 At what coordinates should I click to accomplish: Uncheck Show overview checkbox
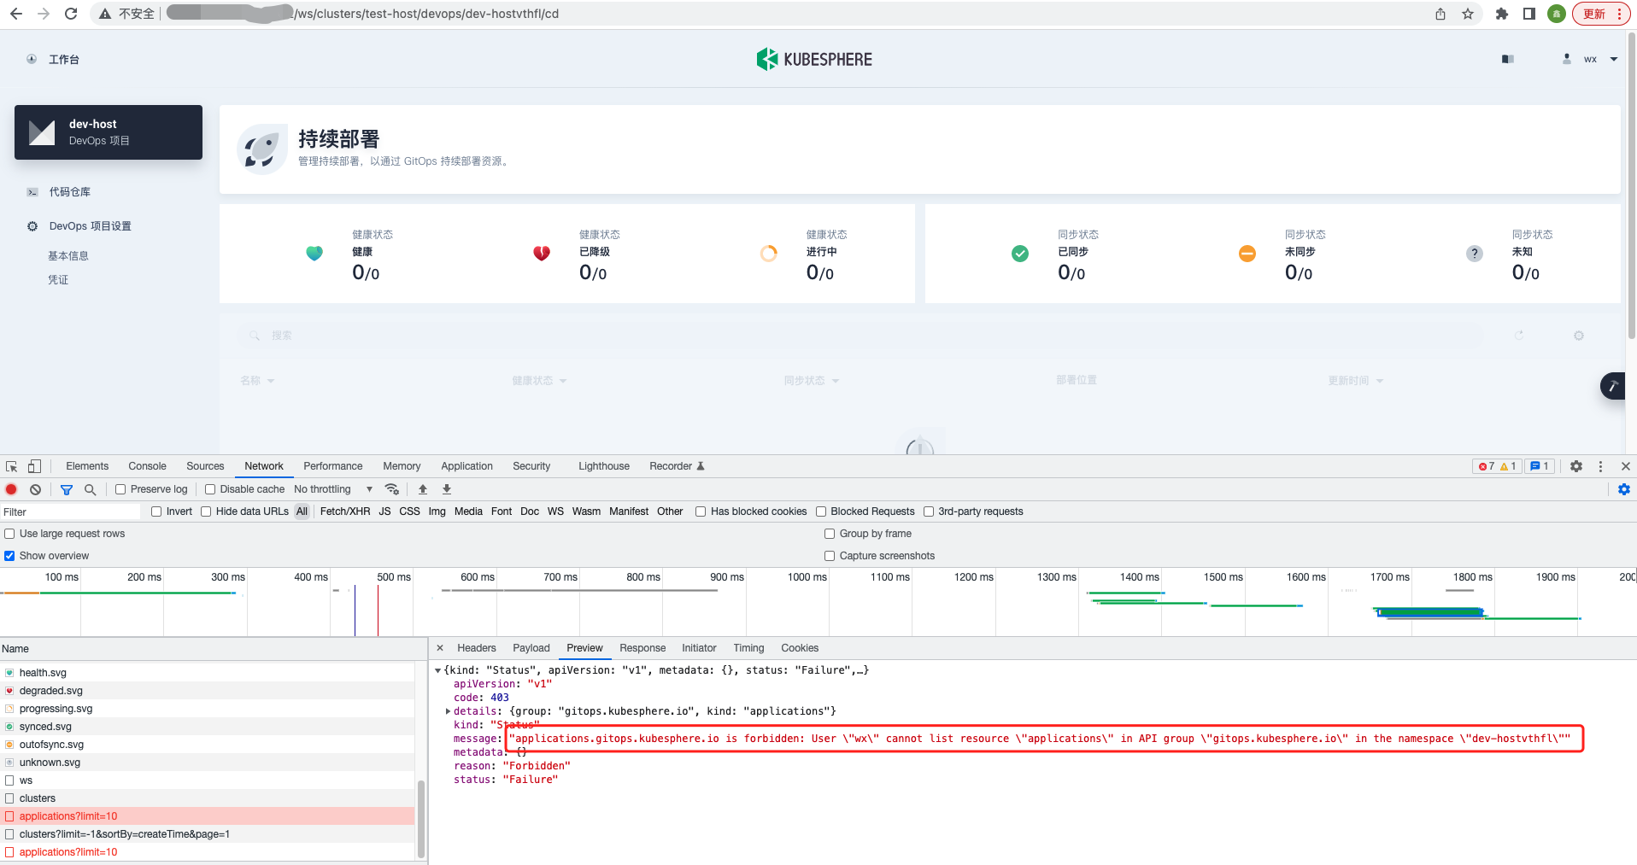[9, 556]
